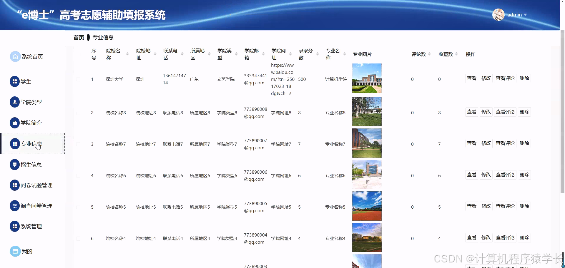
Task: Click the 调查问卷管理 sliders icon
Action: [x=15, y=206]
